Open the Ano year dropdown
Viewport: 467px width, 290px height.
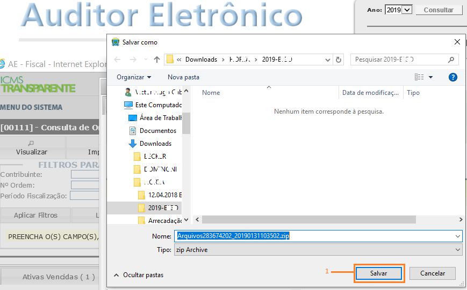click(407, 10)
